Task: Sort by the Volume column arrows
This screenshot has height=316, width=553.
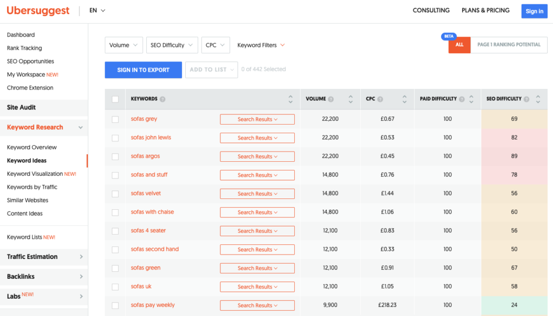Action: [x=350, y=99]
